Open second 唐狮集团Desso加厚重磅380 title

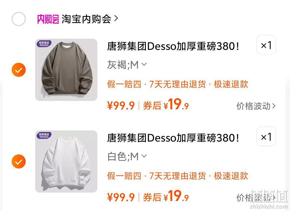pos(173,138)
